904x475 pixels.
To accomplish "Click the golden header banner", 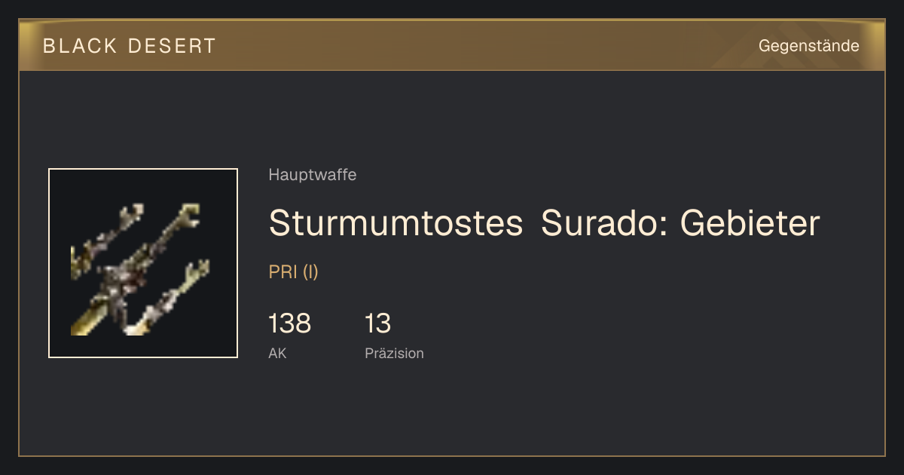I will [452, 45].
